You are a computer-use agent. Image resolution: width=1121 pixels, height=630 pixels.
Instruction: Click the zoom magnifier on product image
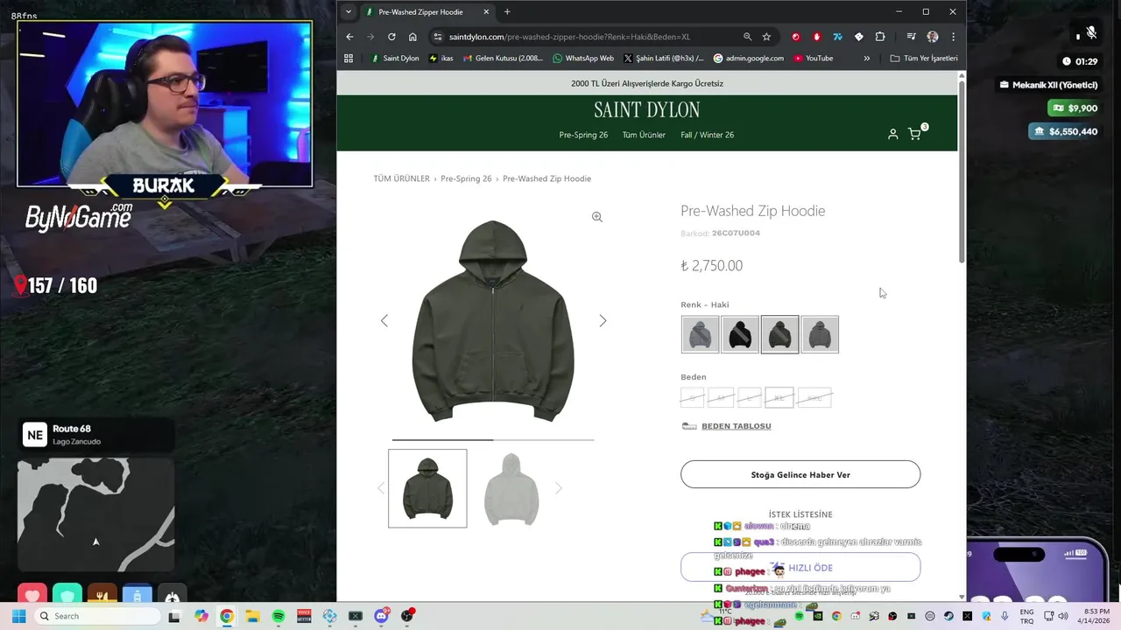tap(596, 217)
